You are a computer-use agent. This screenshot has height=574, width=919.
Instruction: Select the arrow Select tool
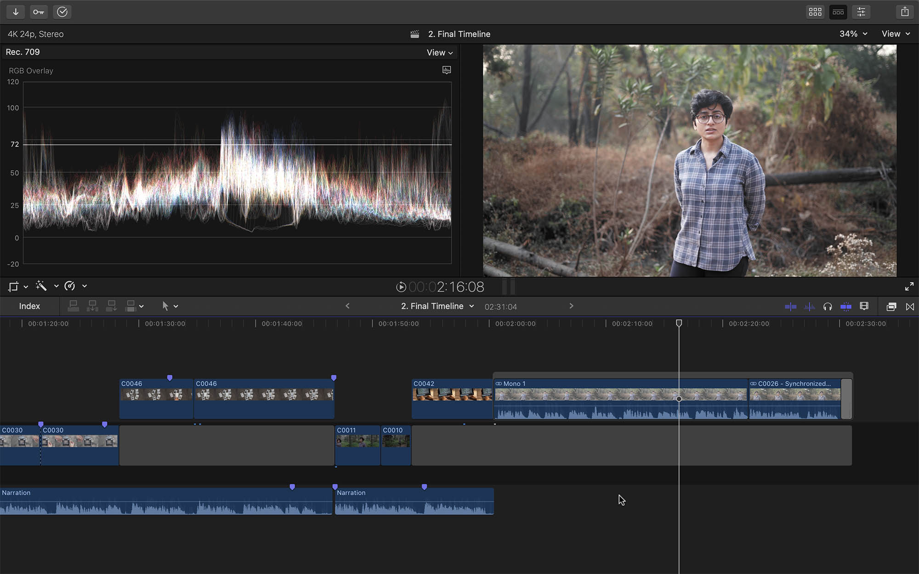[x=165, y=306]
